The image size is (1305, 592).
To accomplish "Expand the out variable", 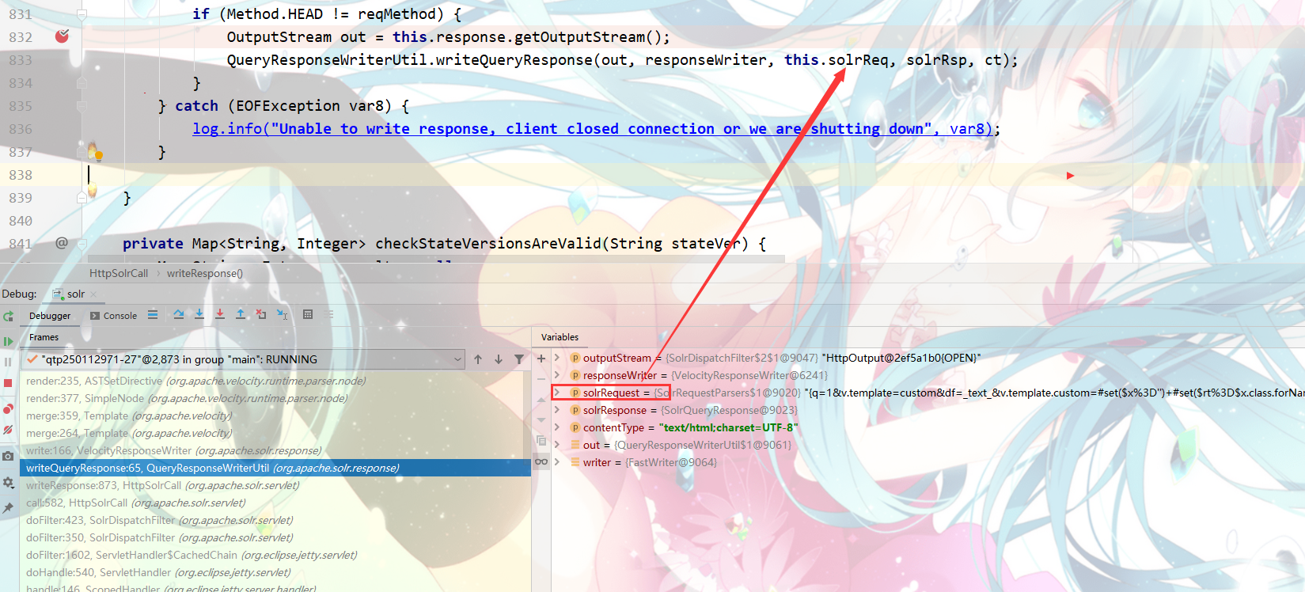I will tap(557, 445).
